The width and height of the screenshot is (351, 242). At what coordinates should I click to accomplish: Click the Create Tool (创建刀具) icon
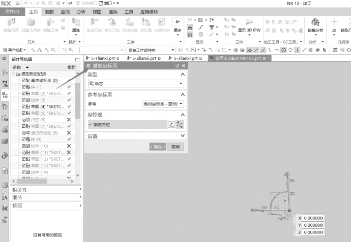[11, 22]
